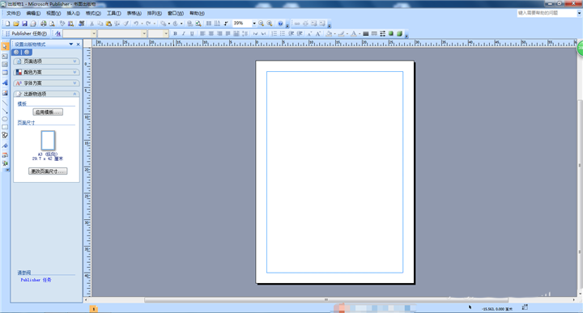Expand the 页面选项 section
This screenshot has width=583, height=313.
46,61
